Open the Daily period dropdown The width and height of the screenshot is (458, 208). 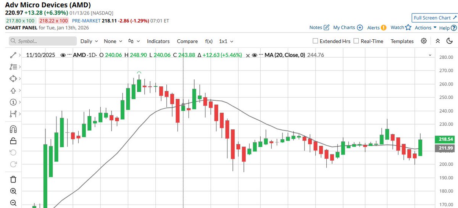[x=89, y=41]
